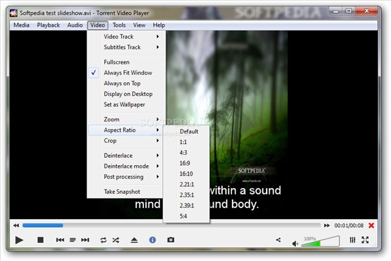Open the Help menu
The image size is (391, 261).
pyautogui.click(x=159, y=25)
